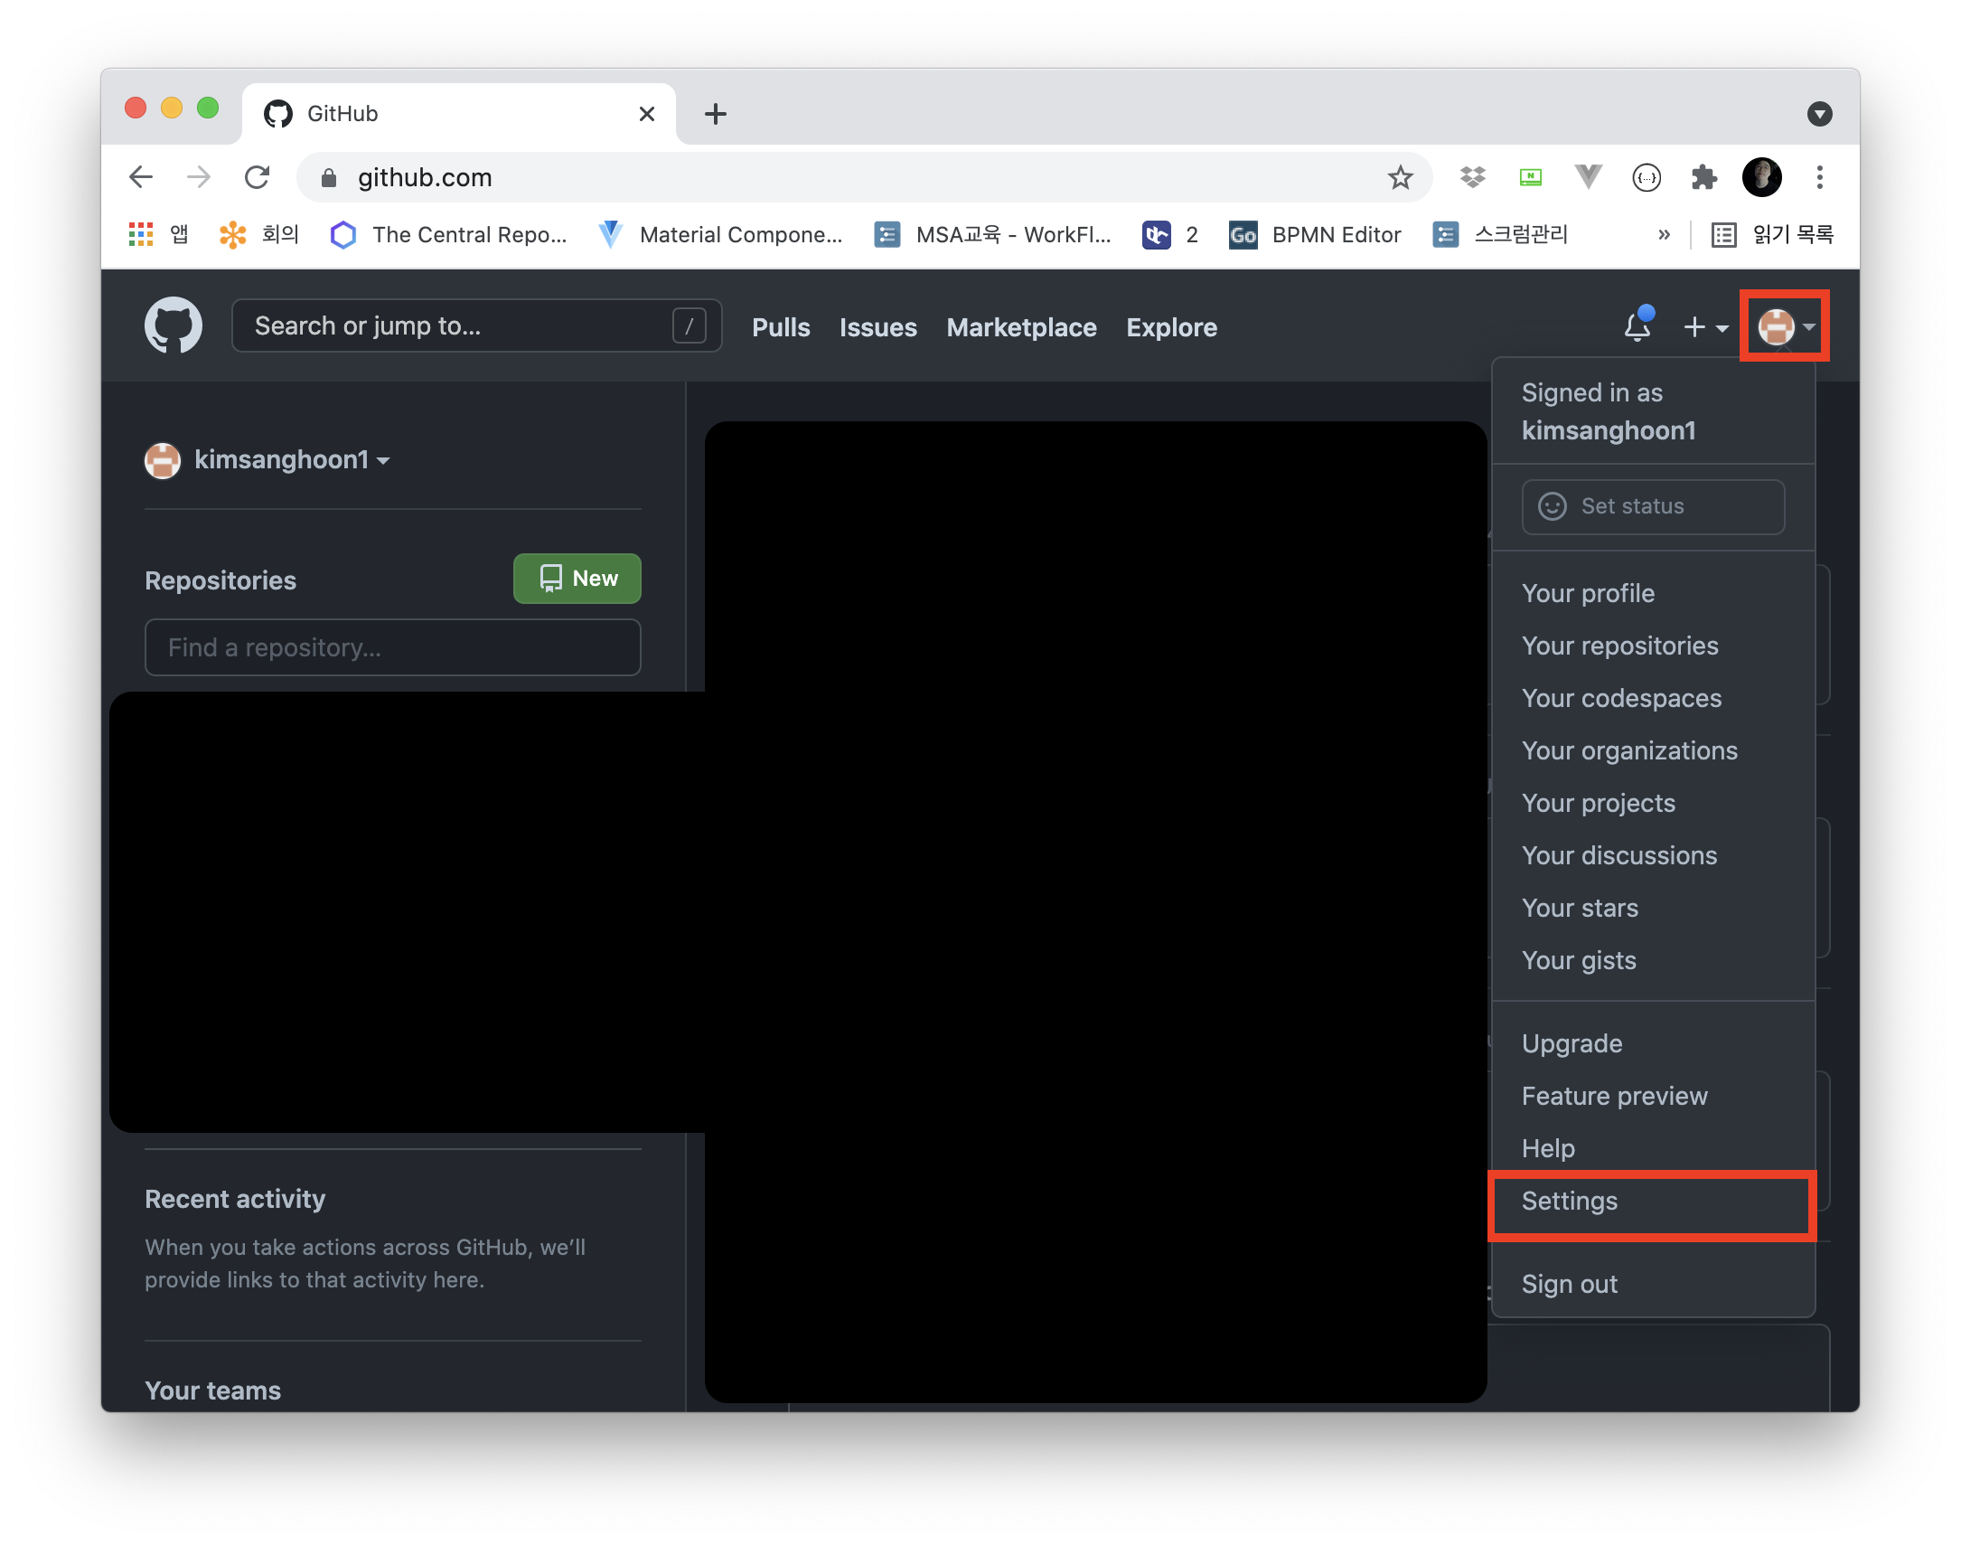Open 스크럼관리 bookmark
The width and height of the screenshot is (1961, 1546).
coord(1501,235)
